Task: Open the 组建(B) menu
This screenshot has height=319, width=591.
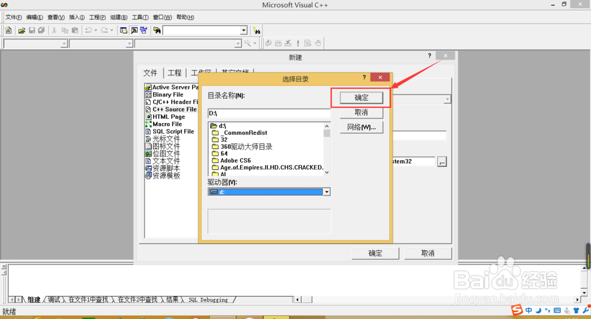Action: click(119, 17)
